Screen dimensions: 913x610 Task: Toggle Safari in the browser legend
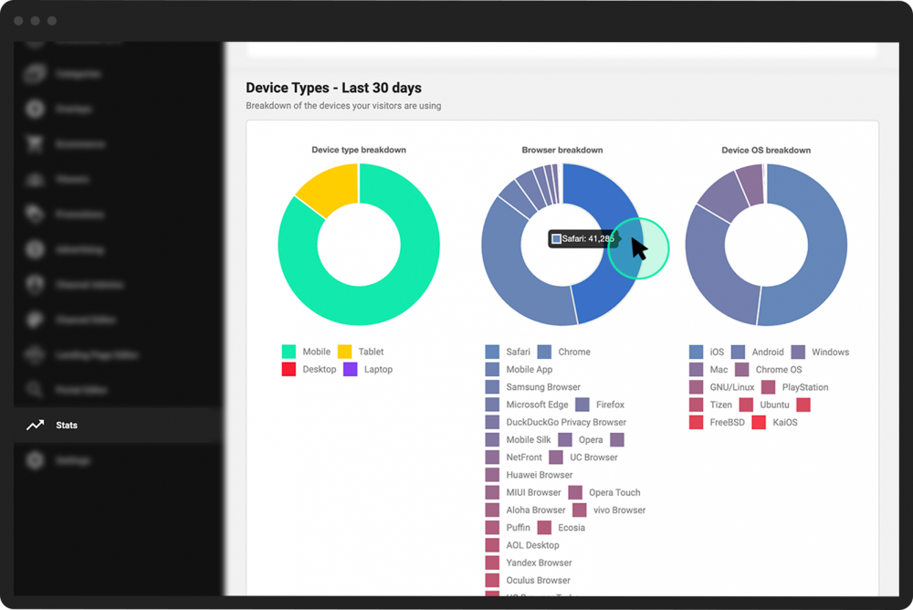[508, 352]
